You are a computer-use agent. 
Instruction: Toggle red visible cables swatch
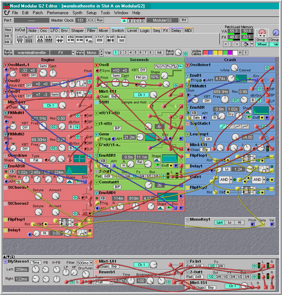tap(205, 53)
